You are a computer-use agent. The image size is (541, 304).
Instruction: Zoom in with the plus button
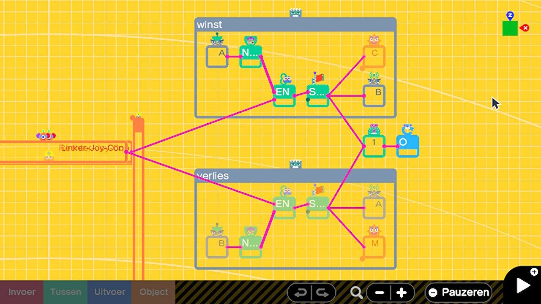(402, 292)
